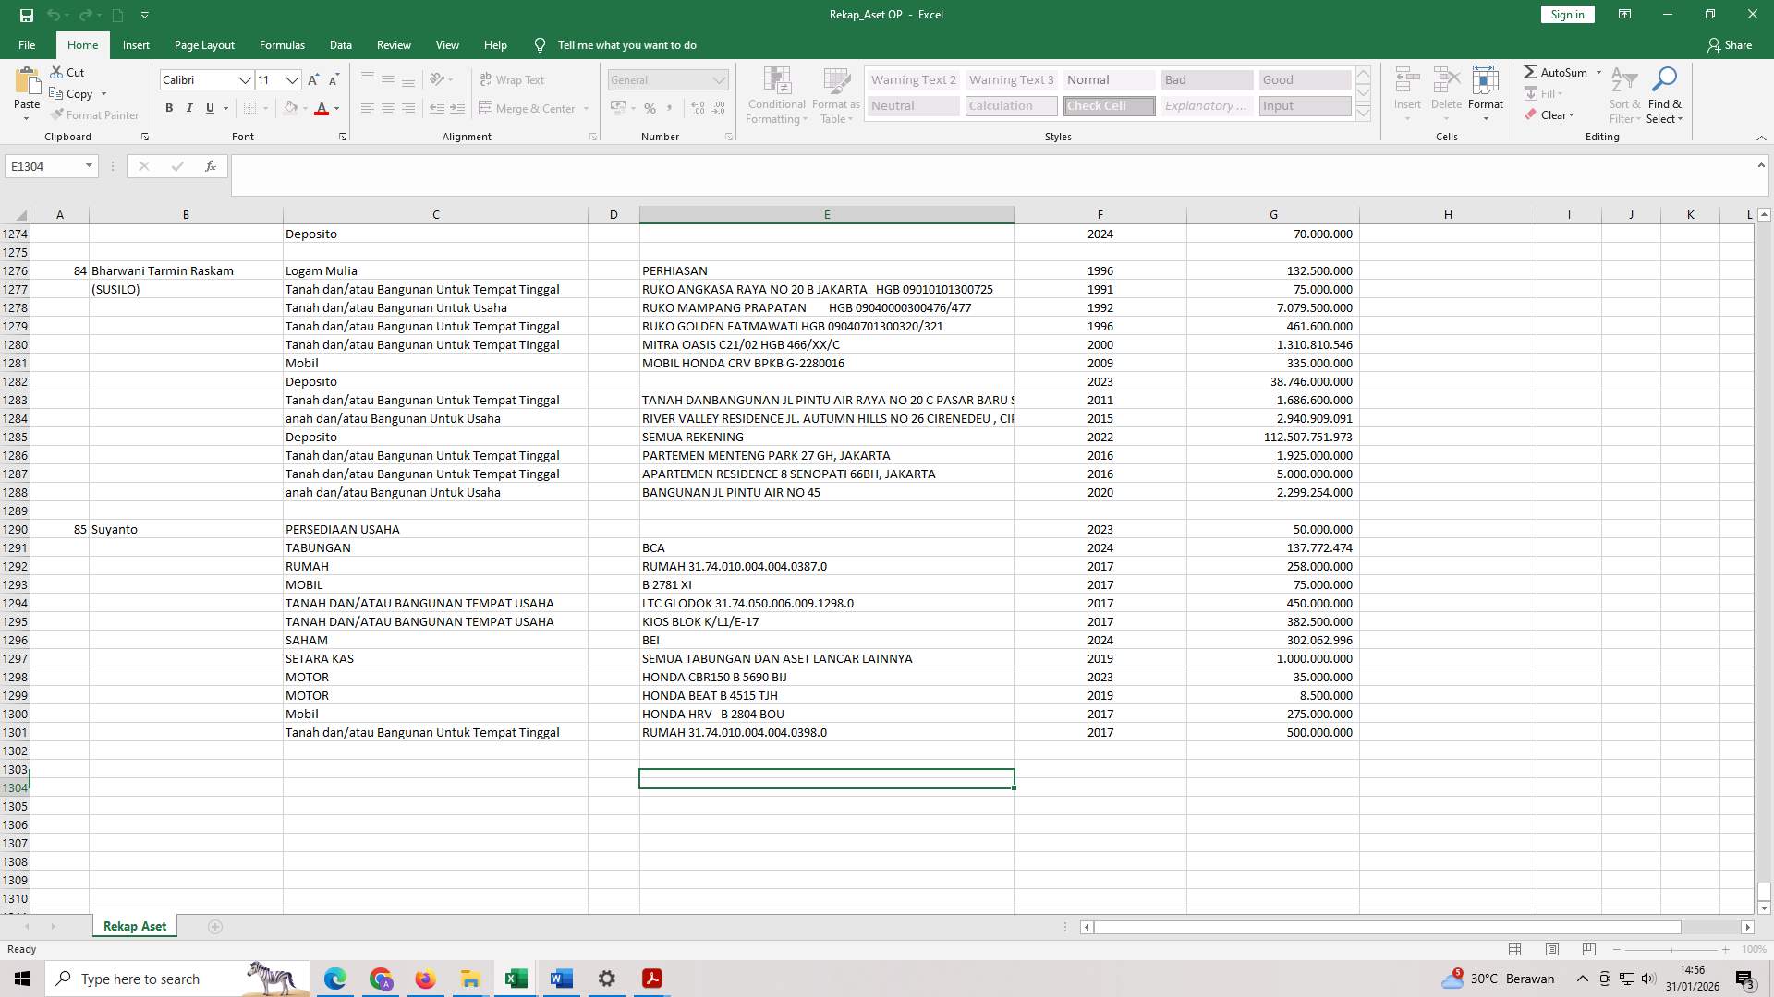Switch to the Formulas ribbon tab
Viewport: 1774px width, 997px height.
282,44
